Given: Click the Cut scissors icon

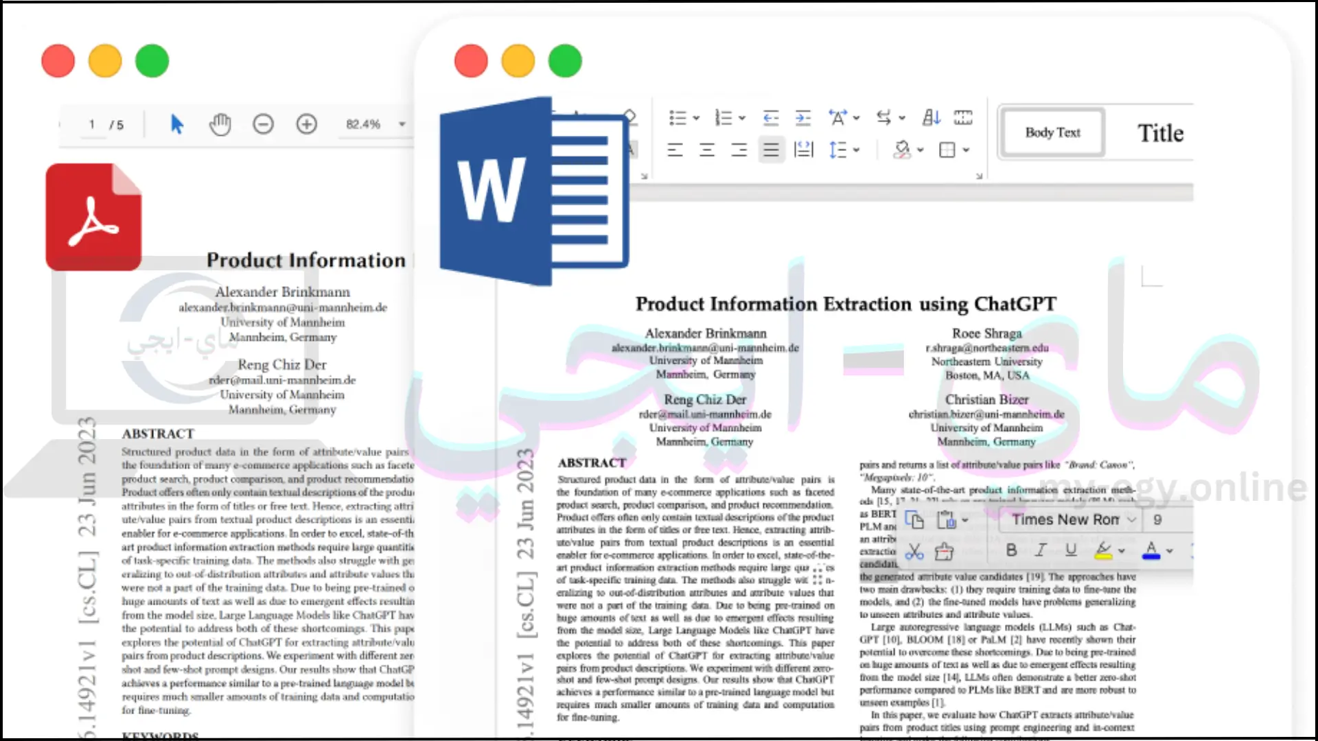Looking at the screenshot, I should pyautogui.click(x=914, y=551).
